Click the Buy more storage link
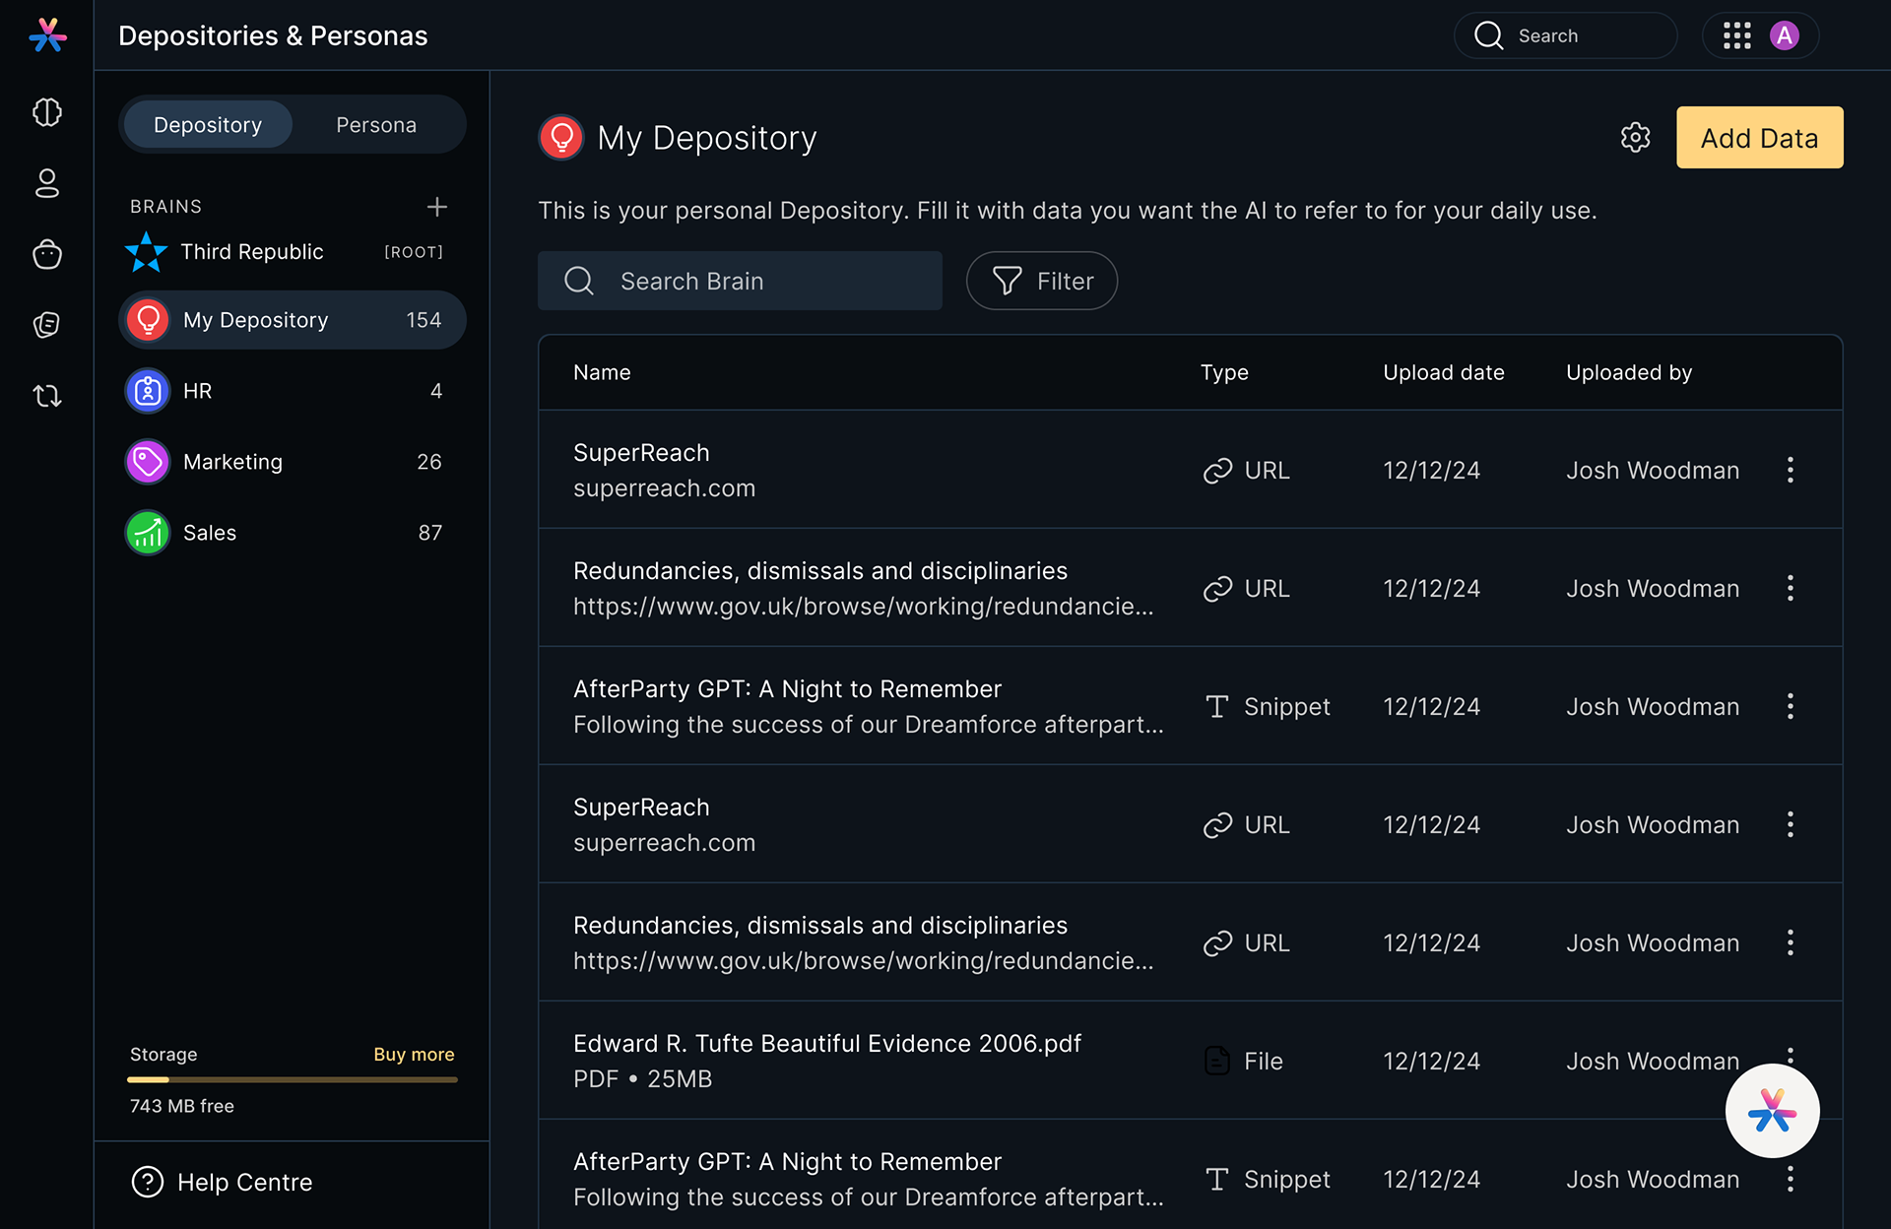The width and height of the screenshot is (1891, 1229). (x=414, y=1055)
